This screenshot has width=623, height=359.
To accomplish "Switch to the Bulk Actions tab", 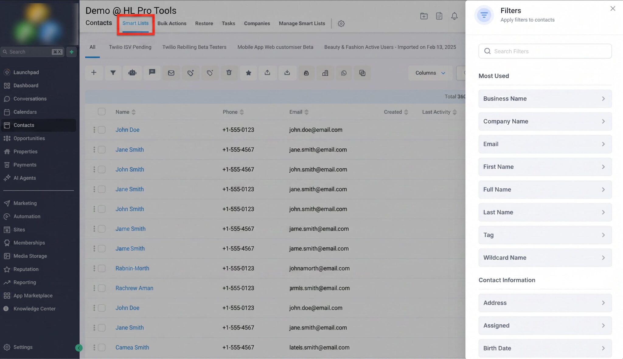I will pyautogui.click(x=172, y=23).
